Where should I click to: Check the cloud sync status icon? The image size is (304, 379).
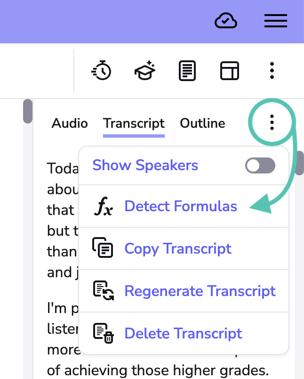(x=225, y=21)
